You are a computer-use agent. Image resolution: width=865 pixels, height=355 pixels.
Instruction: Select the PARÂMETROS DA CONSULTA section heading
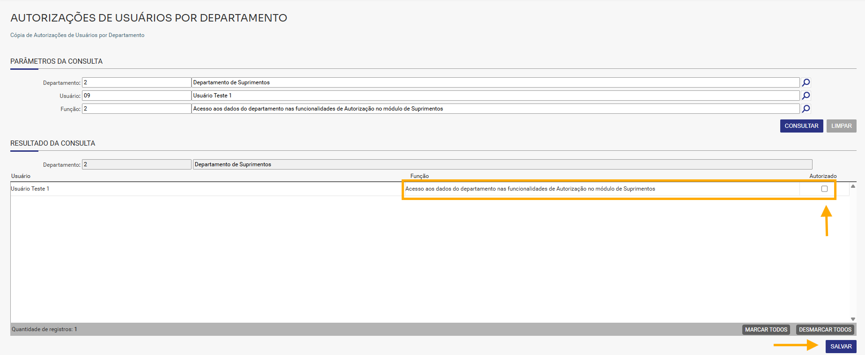tap(56, 61)
